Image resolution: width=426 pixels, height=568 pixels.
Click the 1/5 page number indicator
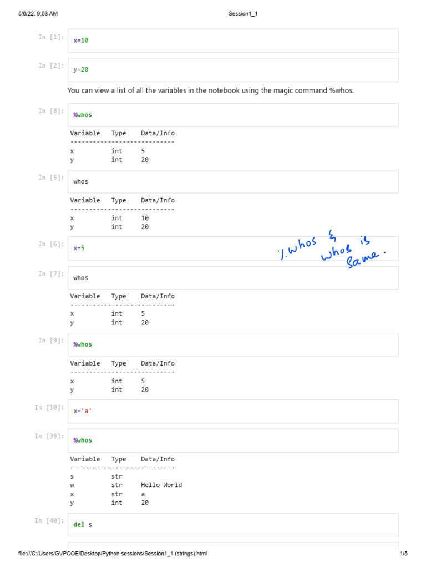403,554
